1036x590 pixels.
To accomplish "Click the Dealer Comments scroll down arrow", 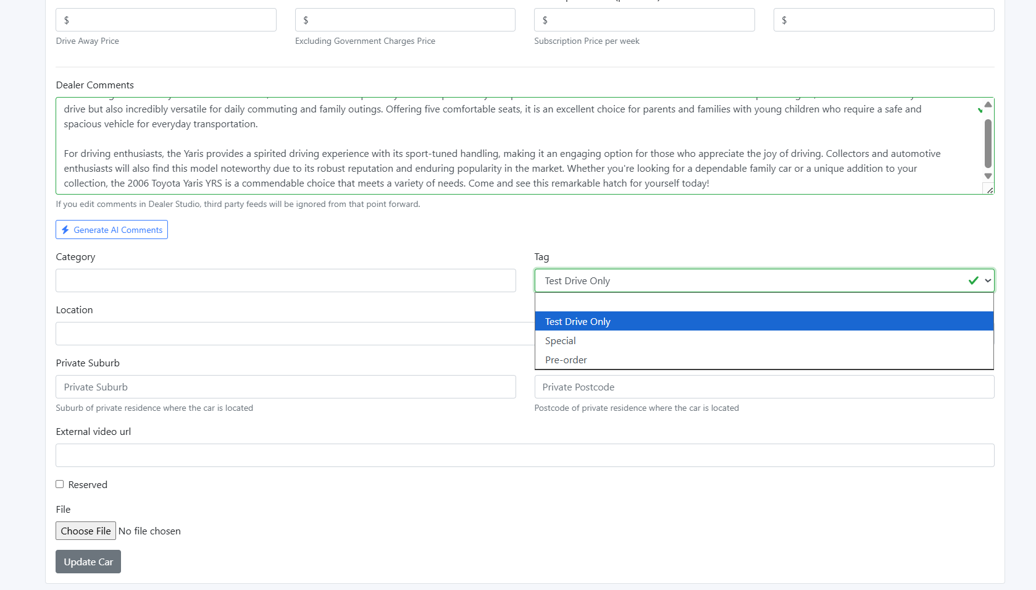I will tap(988, 176).
